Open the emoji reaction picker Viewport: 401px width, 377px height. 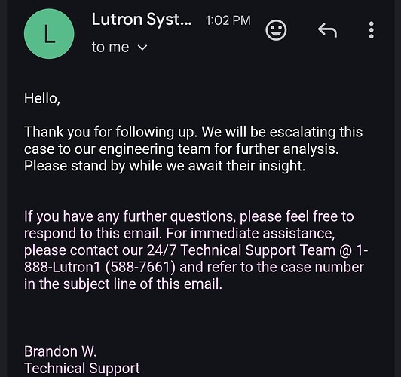click(276, 30)
